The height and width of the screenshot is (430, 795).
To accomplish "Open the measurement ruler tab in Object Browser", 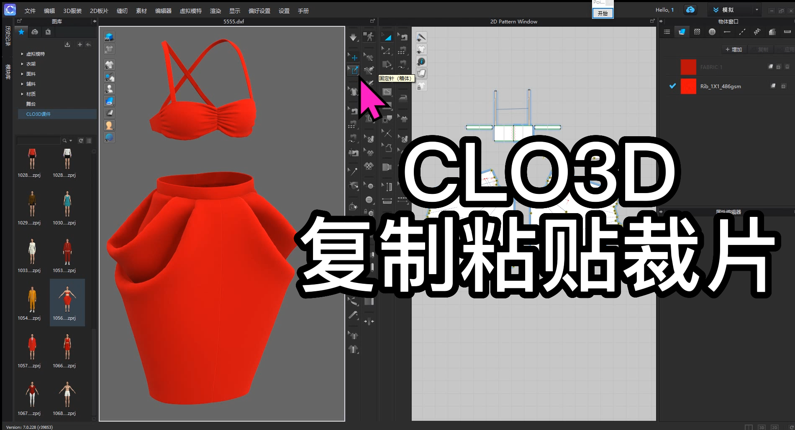I will pyautogui.click(x=787, y=32).
